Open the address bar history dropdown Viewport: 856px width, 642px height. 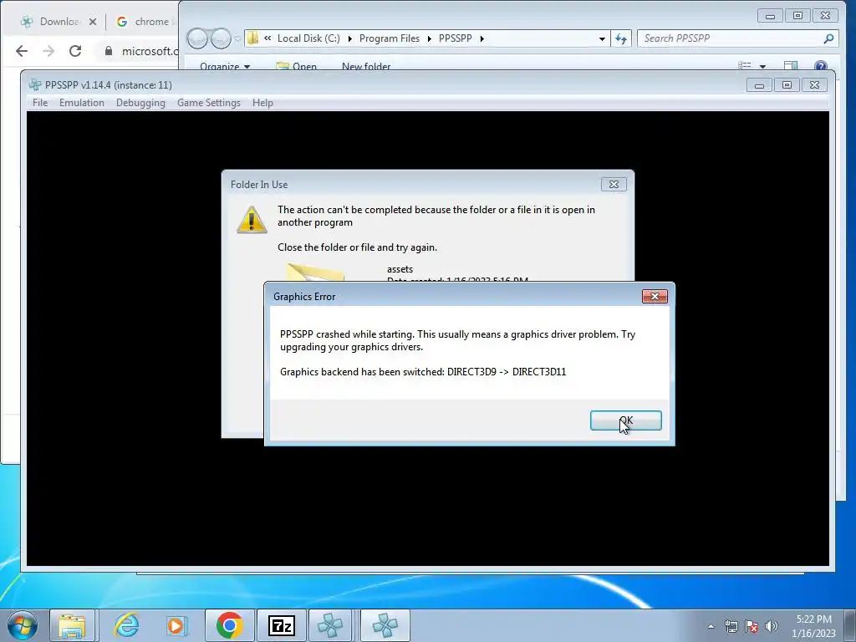coord(602,38)
